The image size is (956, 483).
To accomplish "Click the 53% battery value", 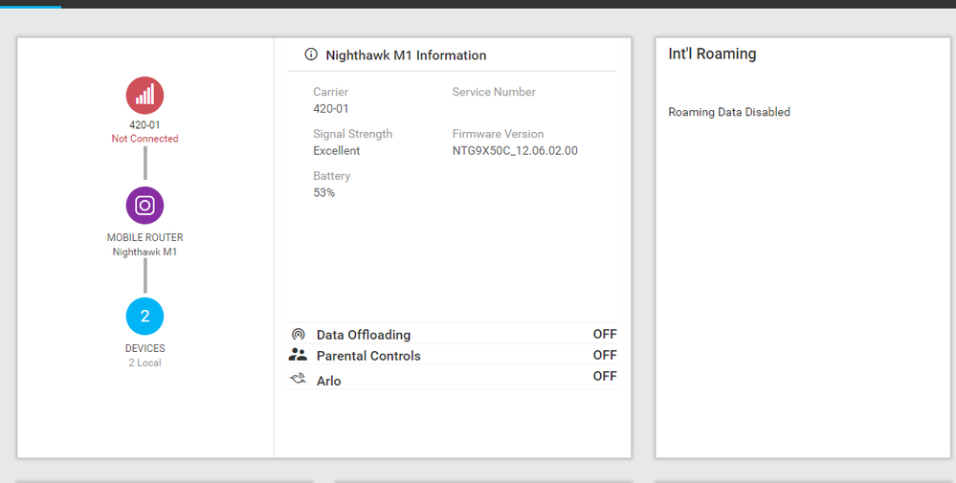I will [x=324, y=193].
